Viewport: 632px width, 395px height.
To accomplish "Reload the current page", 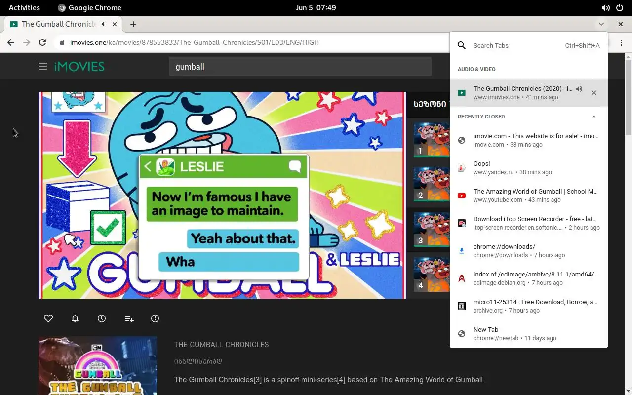I will [x=42, y=42].
